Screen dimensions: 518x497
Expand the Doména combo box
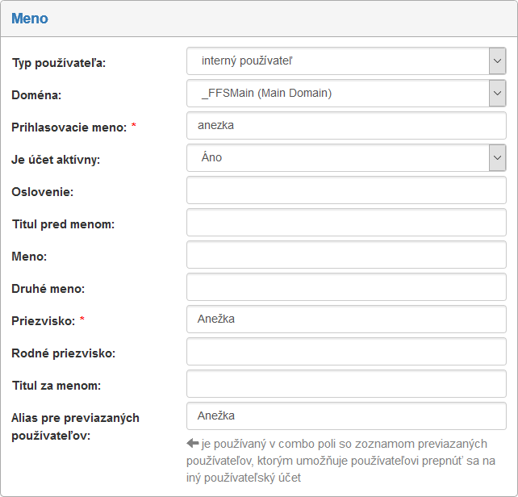coord(346,93)
